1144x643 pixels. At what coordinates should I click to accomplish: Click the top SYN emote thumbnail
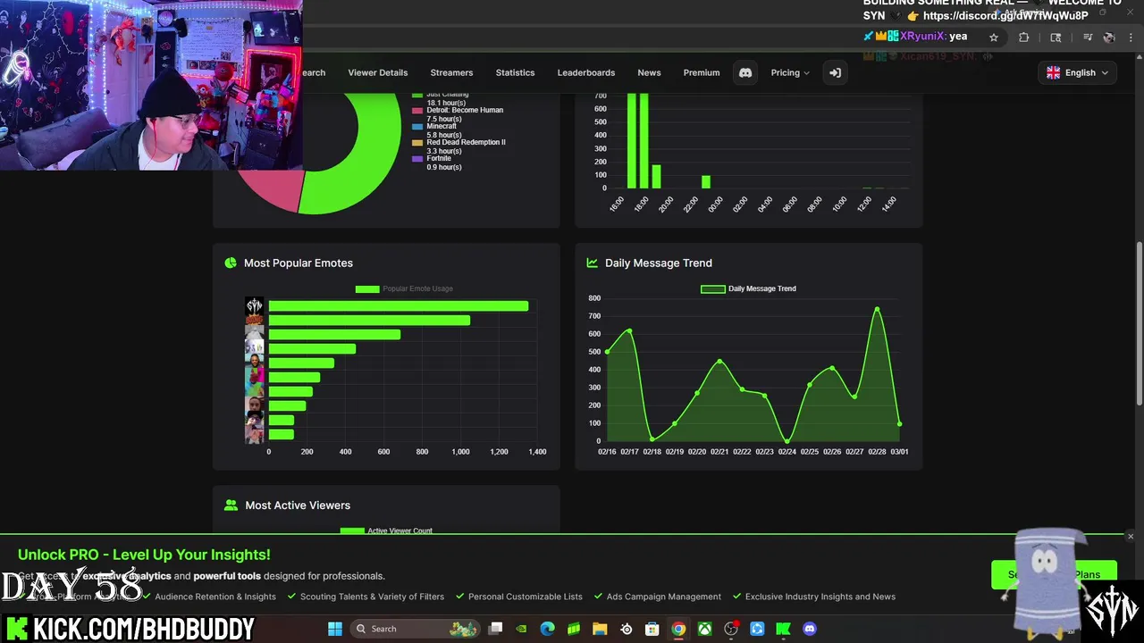(x=255, y=305)
